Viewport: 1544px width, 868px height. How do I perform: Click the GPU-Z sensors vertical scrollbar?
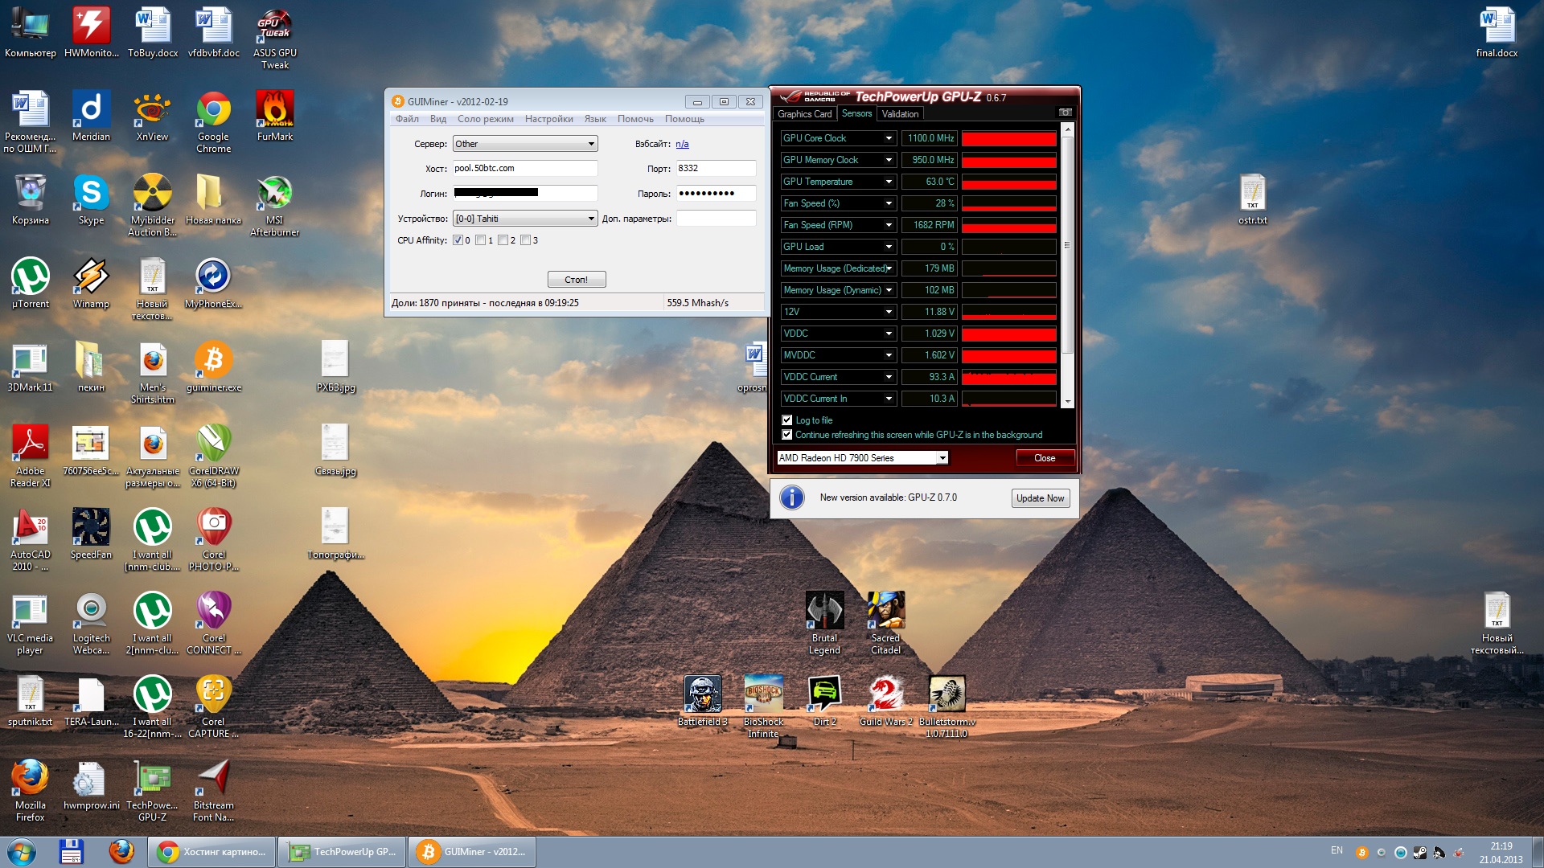coord(1067,245)
